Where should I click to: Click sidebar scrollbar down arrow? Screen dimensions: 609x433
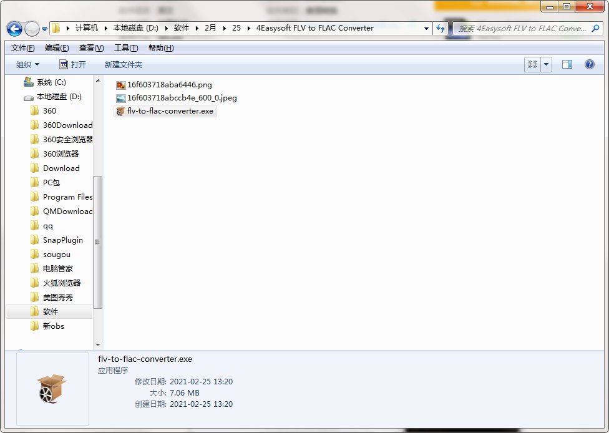coord(98,344)
